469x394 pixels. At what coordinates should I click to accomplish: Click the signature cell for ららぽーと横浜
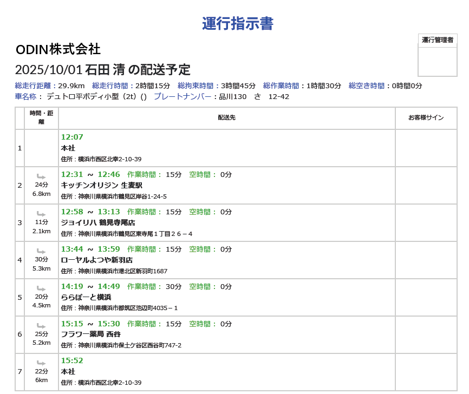point(426,297)
